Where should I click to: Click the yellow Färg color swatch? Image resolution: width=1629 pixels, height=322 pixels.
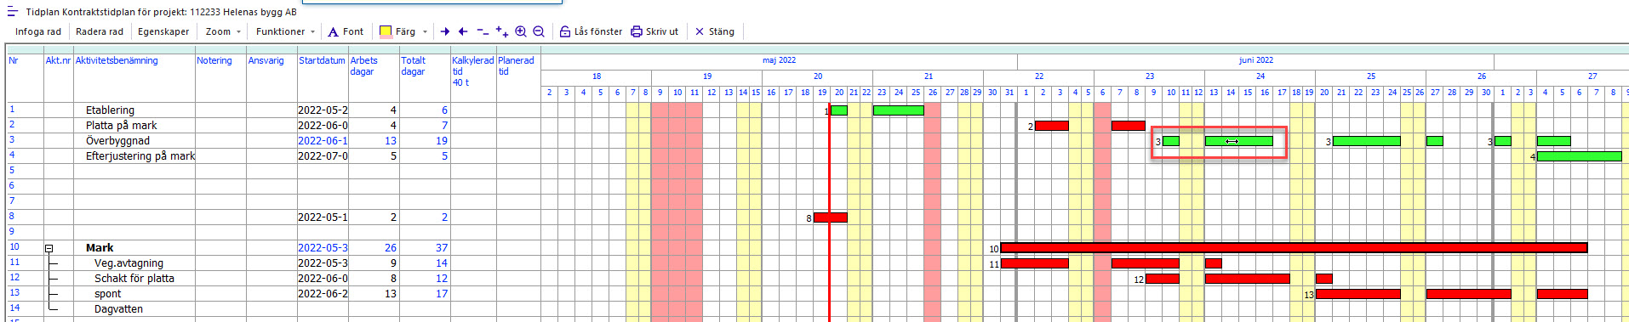tap(386, 31)
